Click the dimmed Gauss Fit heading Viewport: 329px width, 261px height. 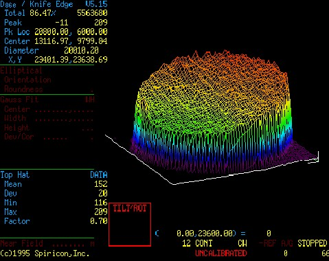pos(19,100)
